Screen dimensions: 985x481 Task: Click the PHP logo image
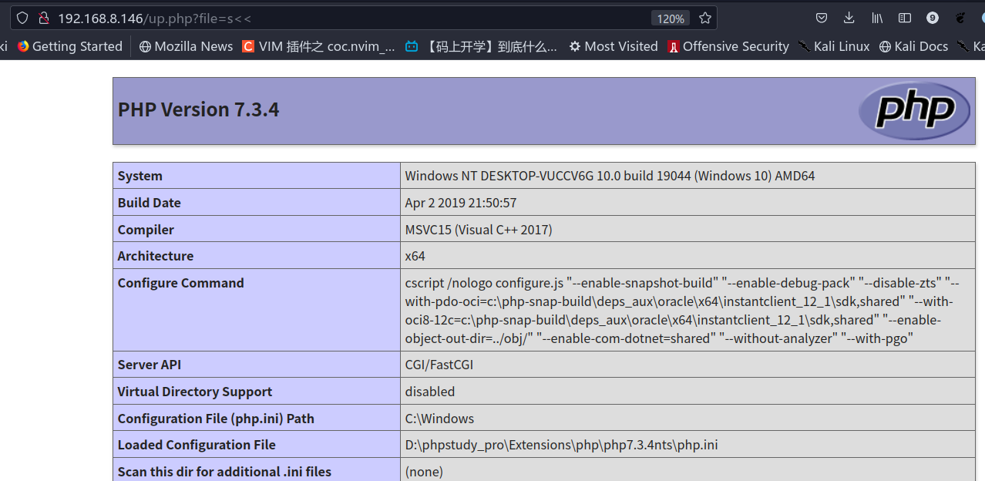tap(914, 111)
